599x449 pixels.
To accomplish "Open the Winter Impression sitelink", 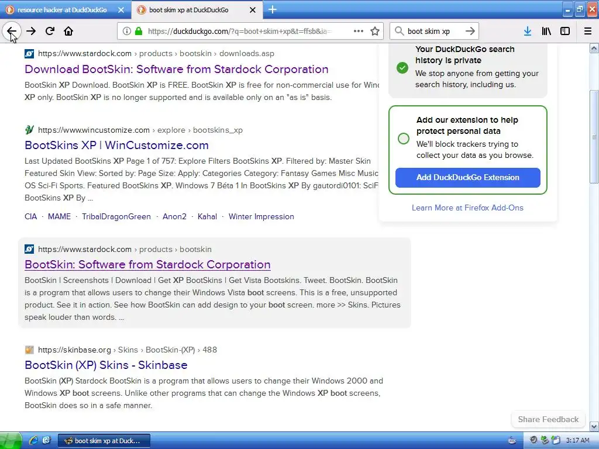I will (x=261, y=216).
